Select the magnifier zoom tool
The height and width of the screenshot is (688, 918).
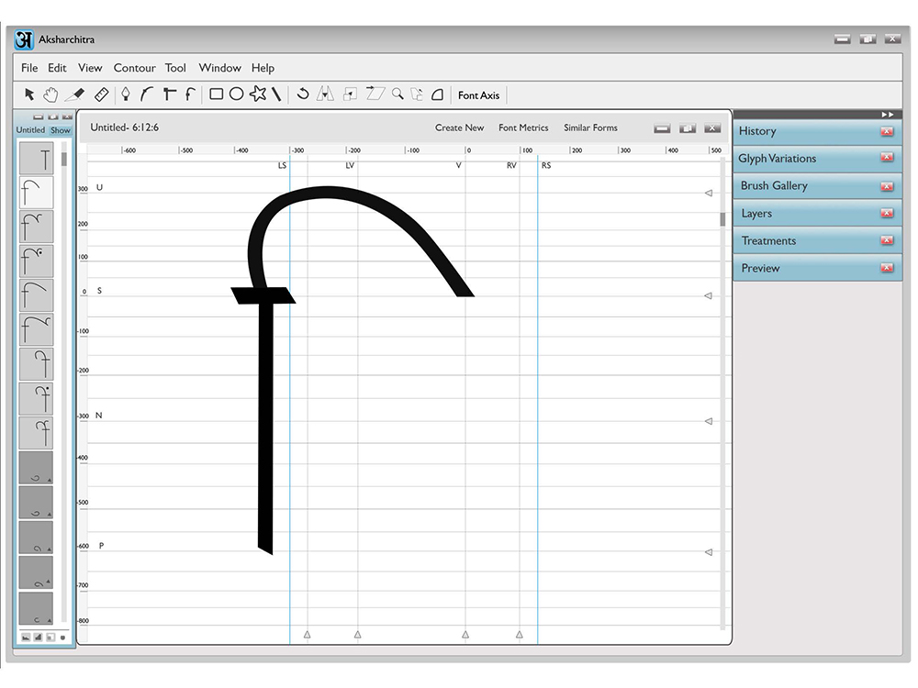(397, 94)
